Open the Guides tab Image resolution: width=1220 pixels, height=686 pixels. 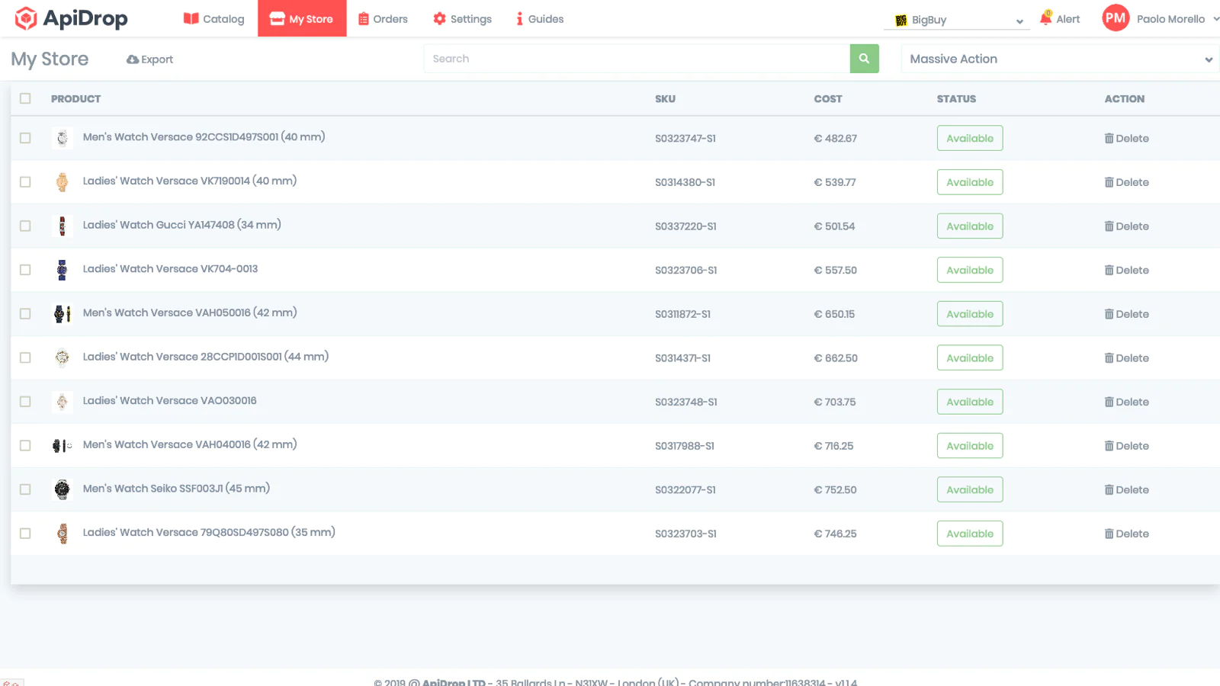point(540,18)
